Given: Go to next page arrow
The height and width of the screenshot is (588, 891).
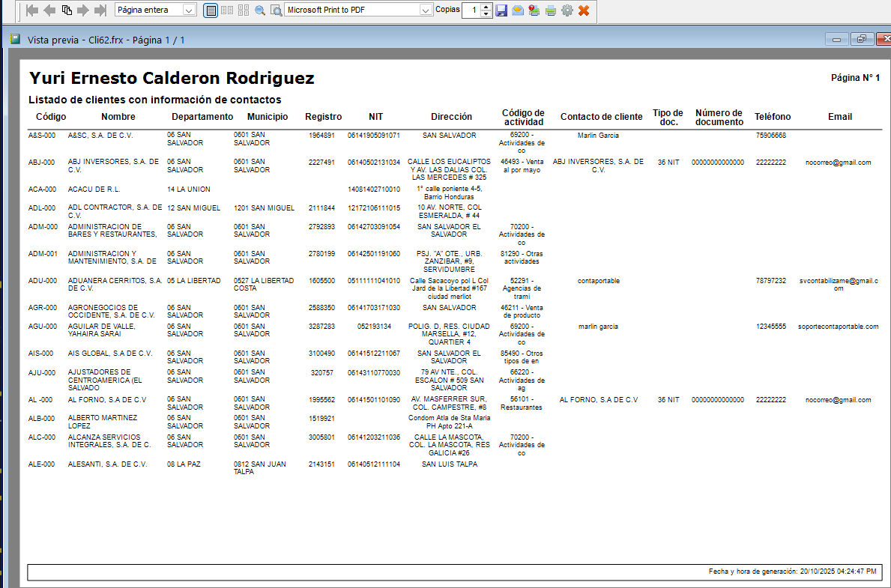Looking at the screenshot, I should click(x=83, y=10).
